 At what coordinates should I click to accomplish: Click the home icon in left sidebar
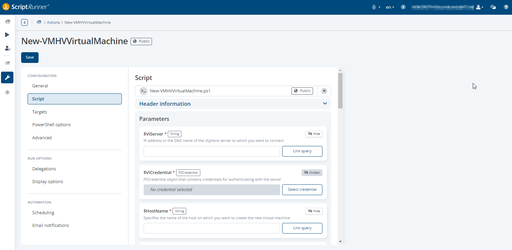(x=7, y=22)
